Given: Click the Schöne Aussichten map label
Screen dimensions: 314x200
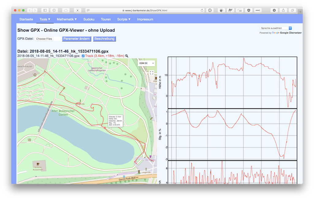Looking at the screenshot, I should coord(38,168).
